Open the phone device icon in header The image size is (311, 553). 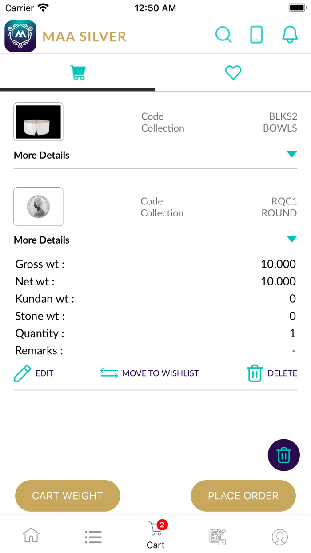point(256,35)
